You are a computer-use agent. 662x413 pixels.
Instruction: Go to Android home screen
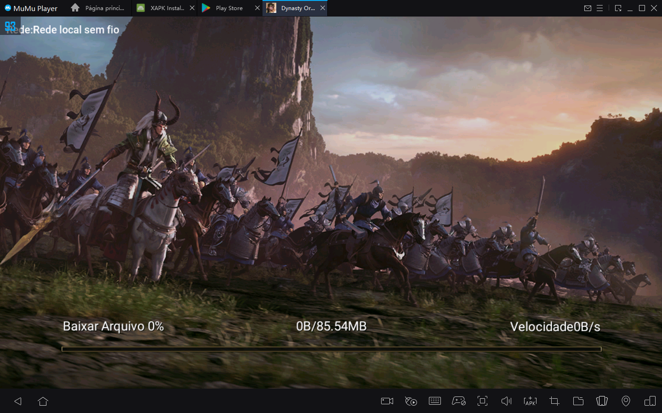(x=43, y=401)
